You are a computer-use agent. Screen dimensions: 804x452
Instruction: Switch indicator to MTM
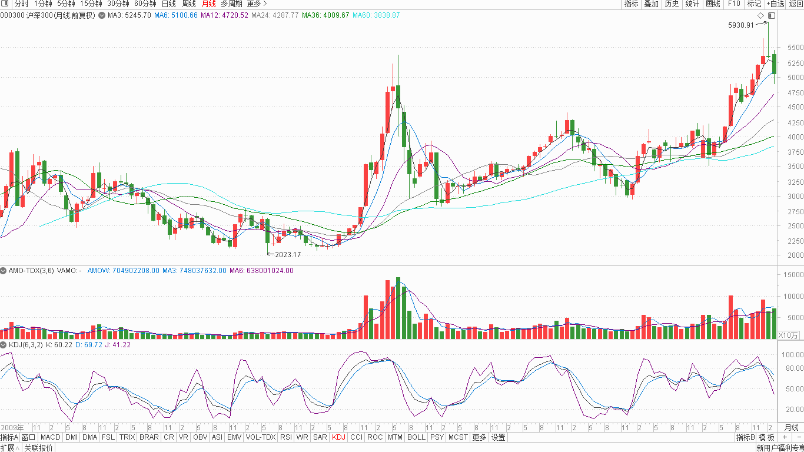(x=395, y=437)
